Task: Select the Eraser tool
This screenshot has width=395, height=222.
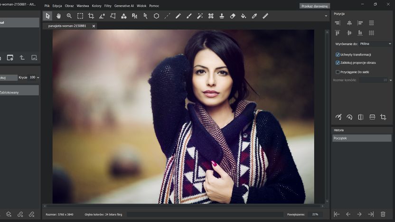Action: coord(233,16)
